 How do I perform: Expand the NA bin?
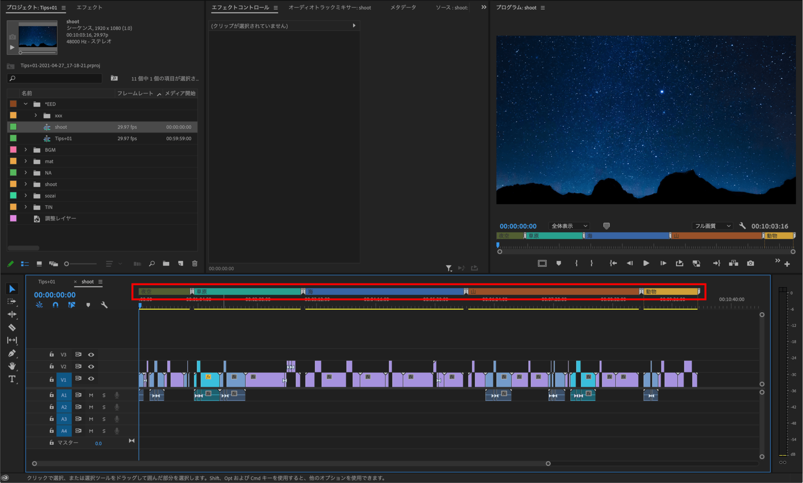click(26, 173)
